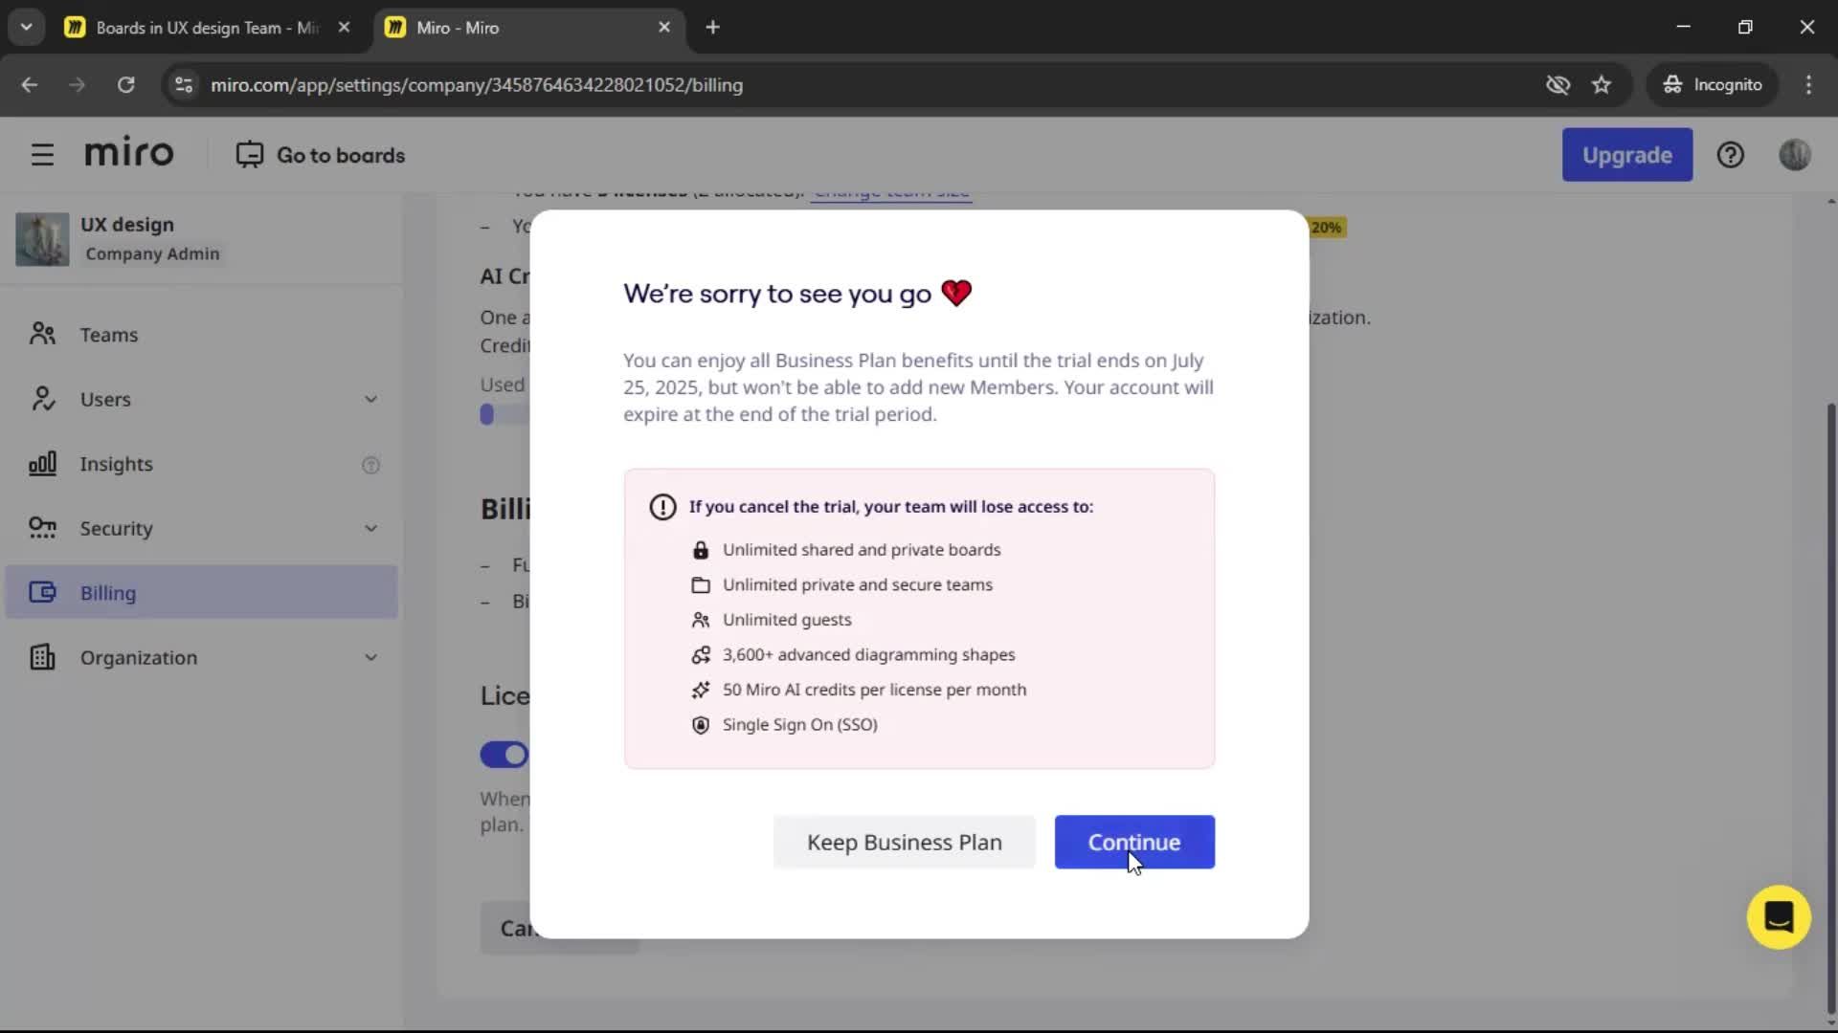Viewport: 1838px width, 1033px height.
Task: Open the help question mark icon
Action: (1730, 155)
